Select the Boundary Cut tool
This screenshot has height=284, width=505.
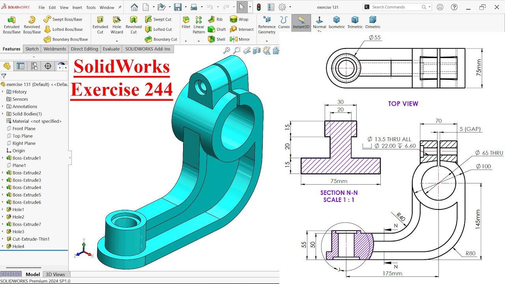pos(161,39)
